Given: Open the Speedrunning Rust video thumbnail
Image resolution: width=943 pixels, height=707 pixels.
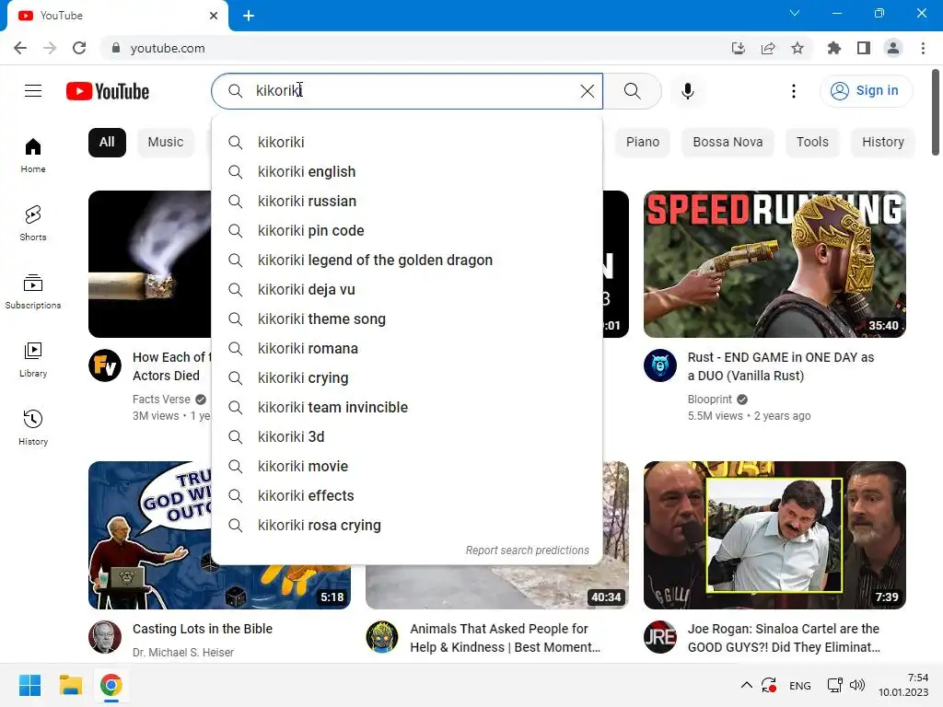Looking at the screenshot, I should coord(774,264).
